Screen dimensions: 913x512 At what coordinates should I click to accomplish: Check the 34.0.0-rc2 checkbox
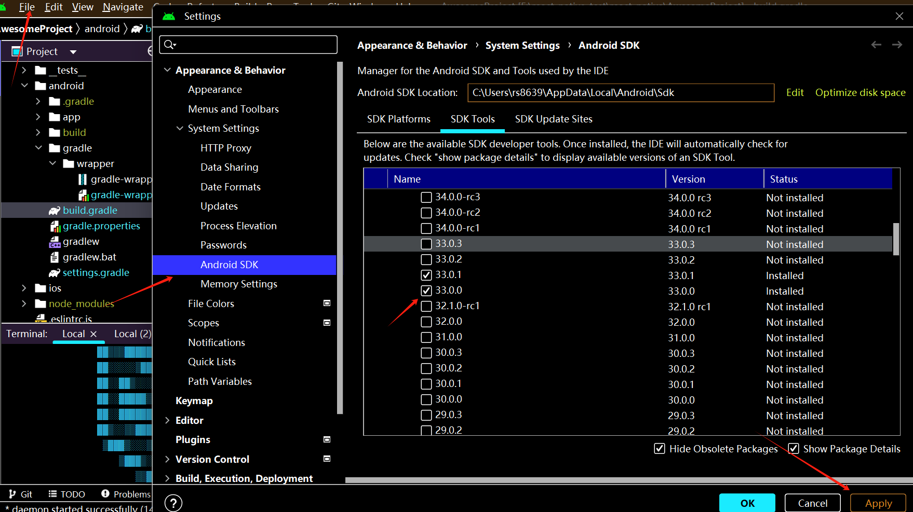coord(426,213)
